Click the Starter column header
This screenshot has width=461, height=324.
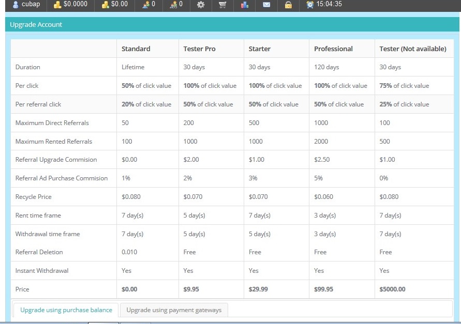tap(260, 49)
